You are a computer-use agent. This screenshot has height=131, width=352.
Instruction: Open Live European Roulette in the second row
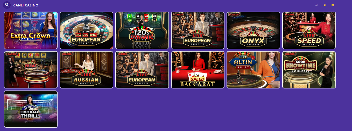142,70
